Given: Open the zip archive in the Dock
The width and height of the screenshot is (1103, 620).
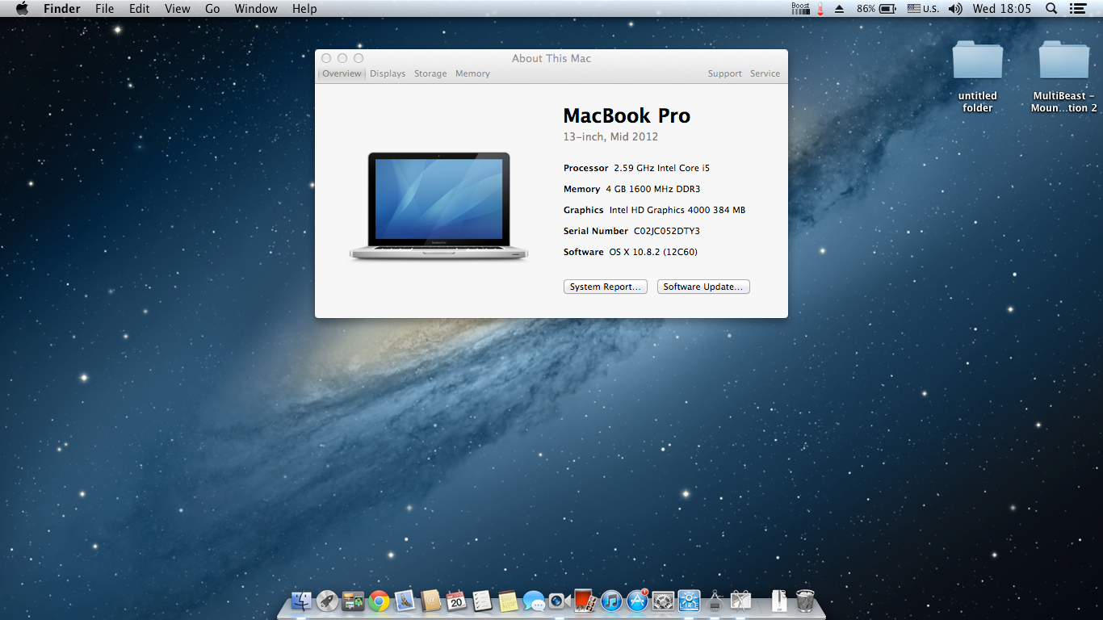Looking at the screenshot, I should point(779,601).
